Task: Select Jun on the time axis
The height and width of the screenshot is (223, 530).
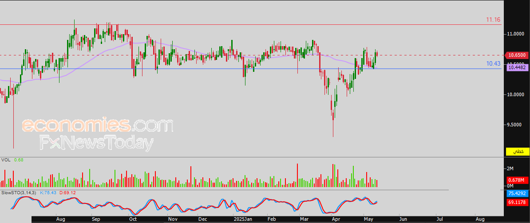Action: click(404, 219)
